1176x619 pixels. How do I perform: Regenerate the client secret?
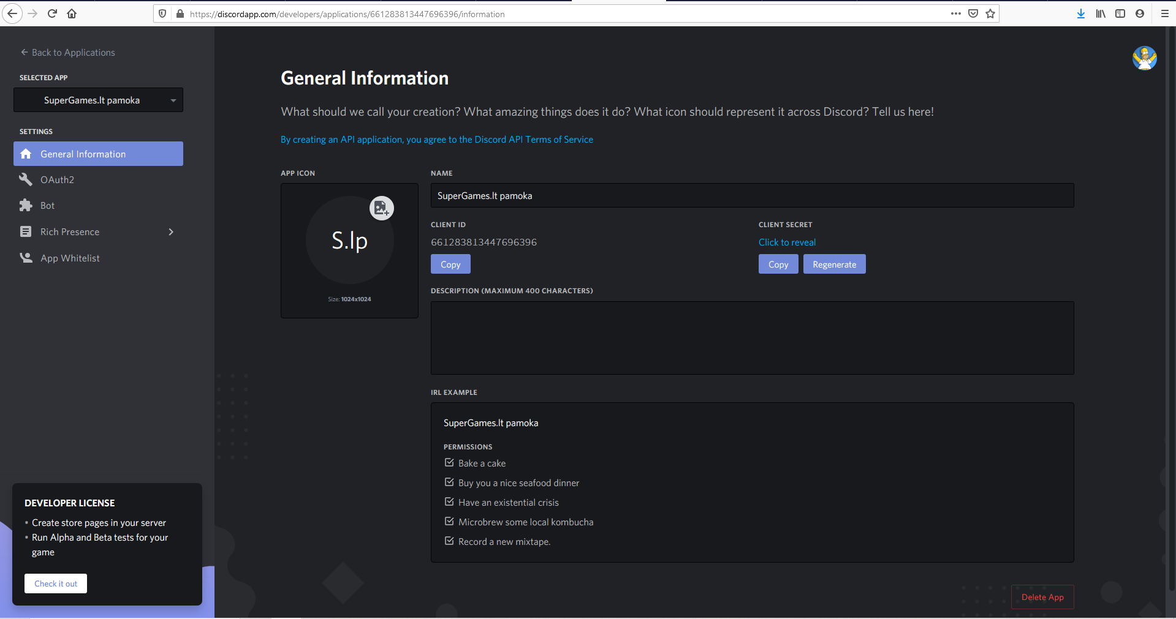point(835,264)
